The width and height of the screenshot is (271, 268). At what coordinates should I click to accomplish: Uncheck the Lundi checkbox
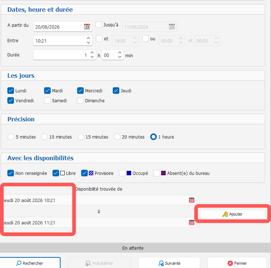11,91
